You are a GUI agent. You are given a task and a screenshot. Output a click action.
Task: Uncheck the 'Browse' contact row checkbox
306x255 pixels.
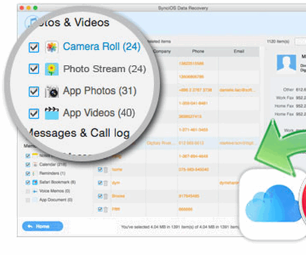[100, 196]
